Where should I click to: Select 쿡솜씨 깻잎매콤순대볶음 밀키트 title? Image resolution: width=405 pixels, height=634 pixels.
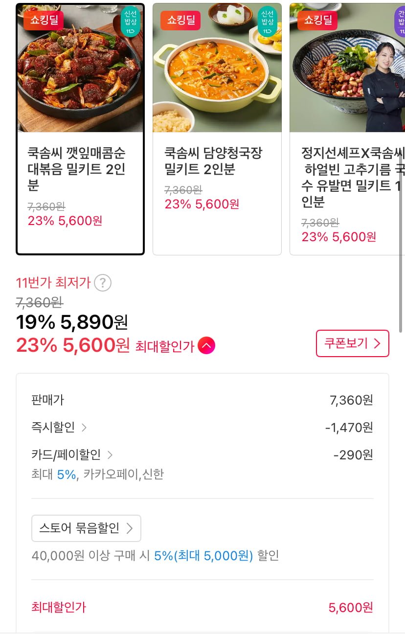[77, 169]
